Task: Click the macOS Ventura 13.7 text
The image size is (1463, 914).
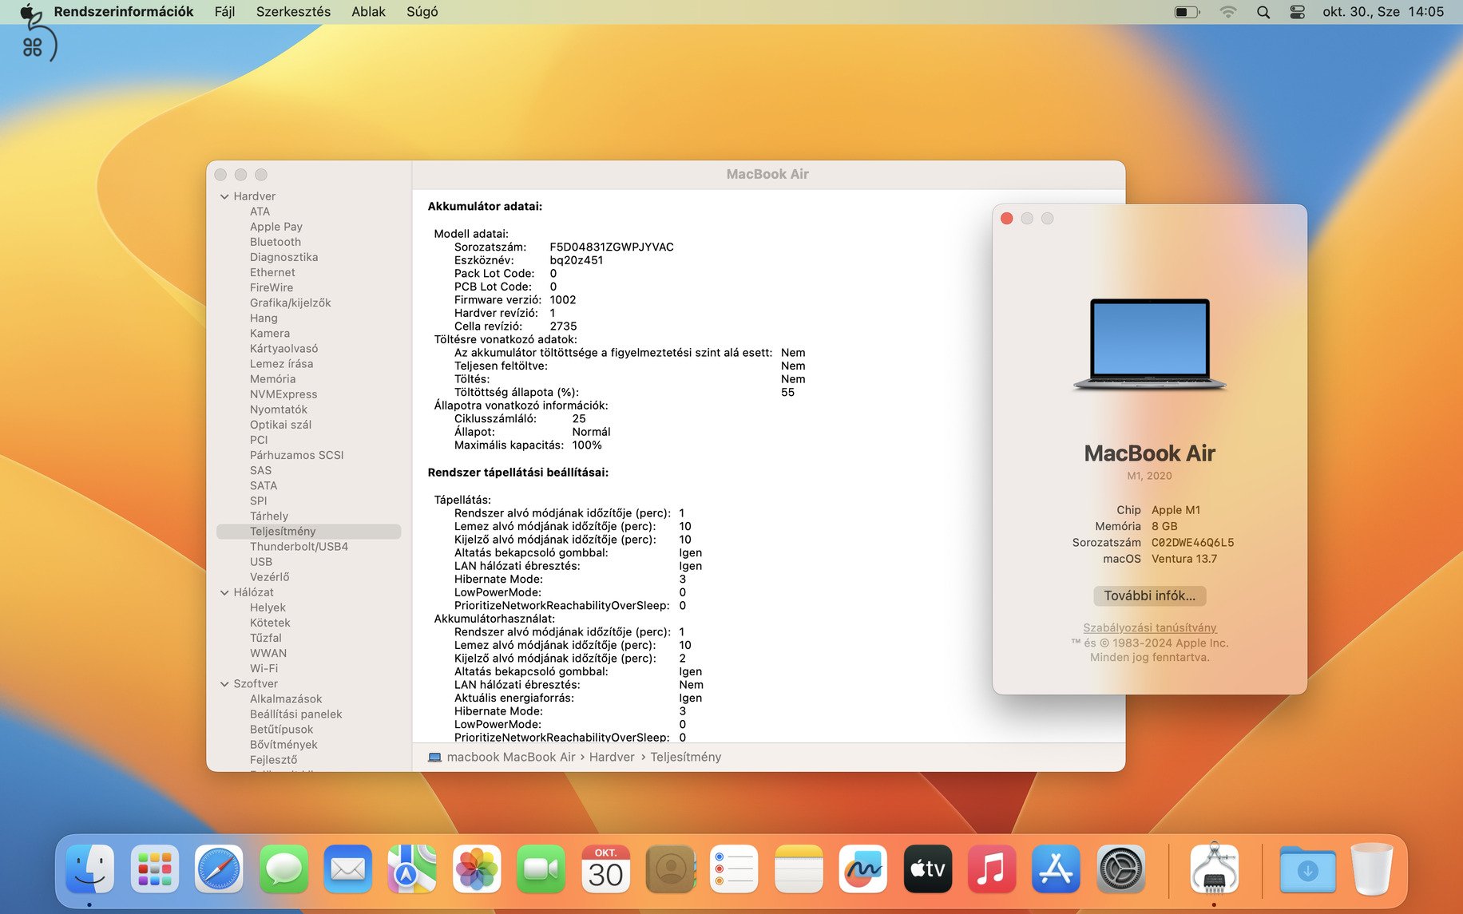Action: [1184, 559]
